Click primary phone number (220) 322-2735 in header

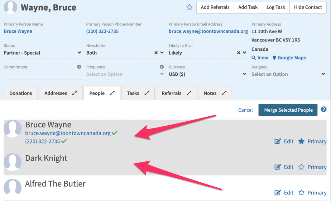(x=102, y=31)
